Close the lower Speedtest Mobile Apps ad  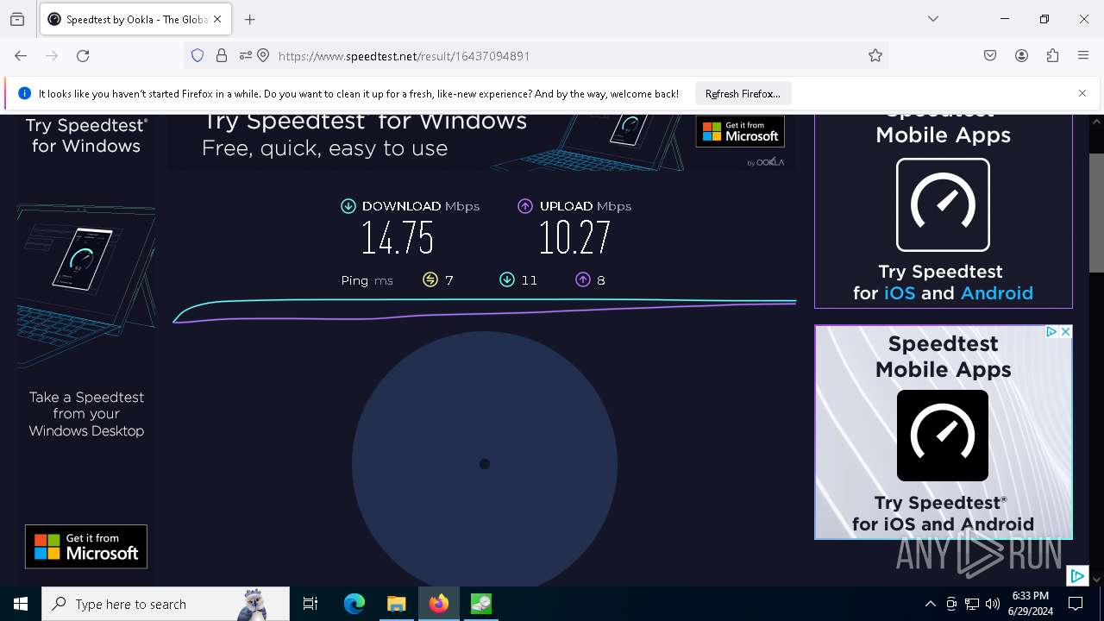coord(1066,332)
